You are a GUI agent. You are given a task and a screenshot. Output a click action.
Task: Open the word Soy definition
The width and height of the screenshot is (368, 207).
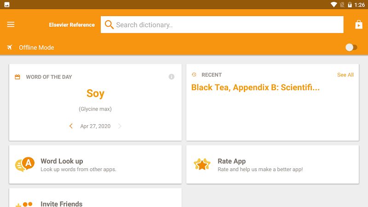(95, 94)
